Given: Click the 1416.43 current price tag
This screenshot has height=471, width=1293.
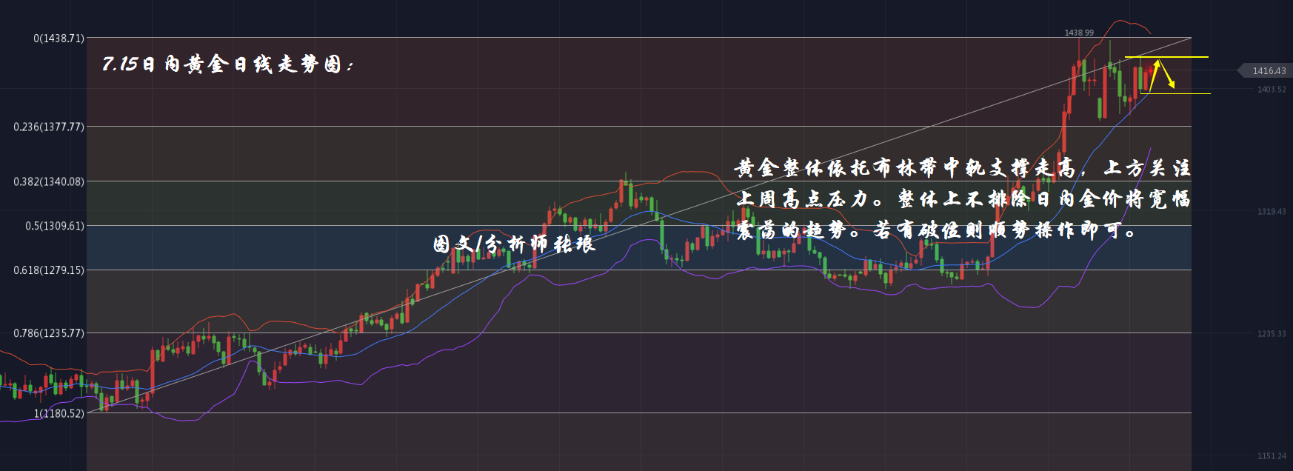Looking at the screenshot, I should tap(1268, 70).
